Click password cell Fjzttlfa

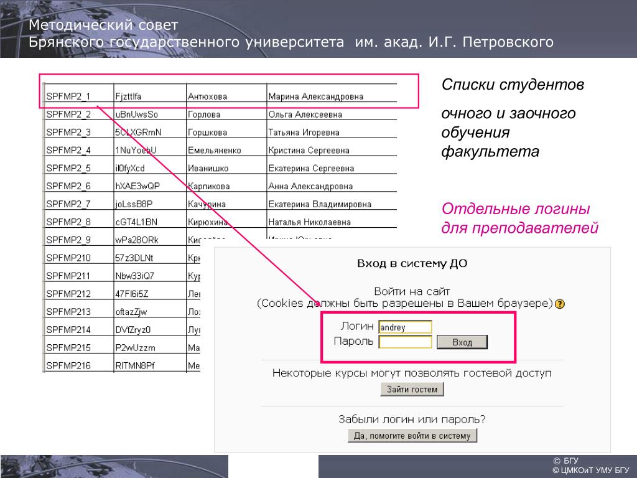coord(149,93)
